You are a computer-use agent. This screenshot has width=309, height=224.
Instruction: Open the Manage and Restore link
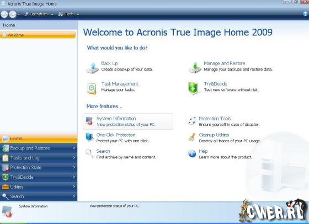[x=224, y=63]
